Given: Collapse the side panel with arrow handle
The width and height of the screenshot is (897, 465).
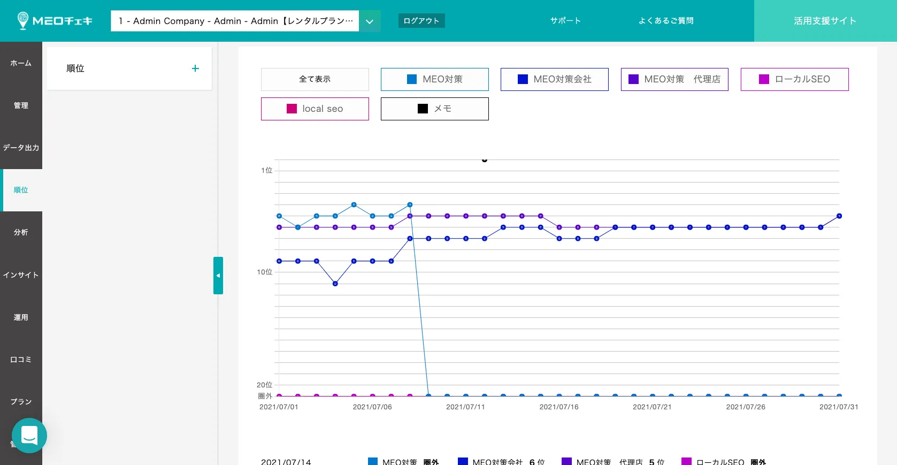Looking at the screenshot, I should (x=218, y=276).
